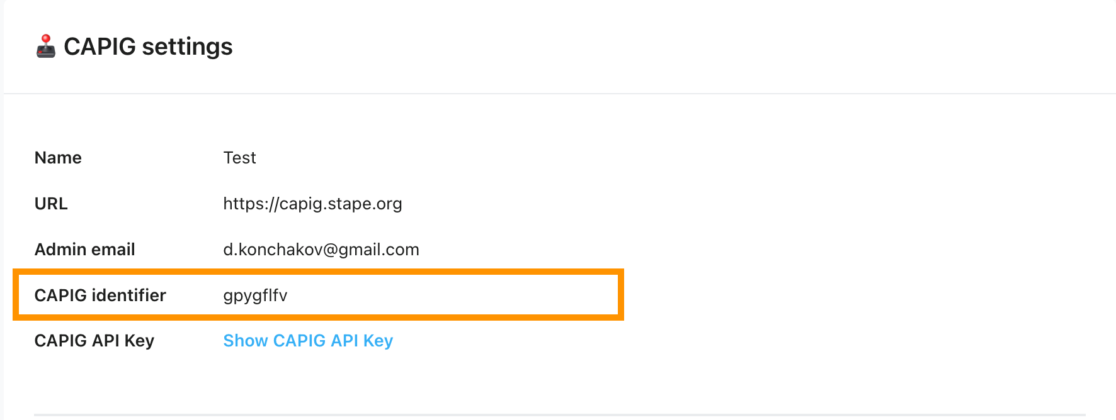Click the Admin email label
Viewport: 1116px width, 420px height.
(x=85, y=250)
